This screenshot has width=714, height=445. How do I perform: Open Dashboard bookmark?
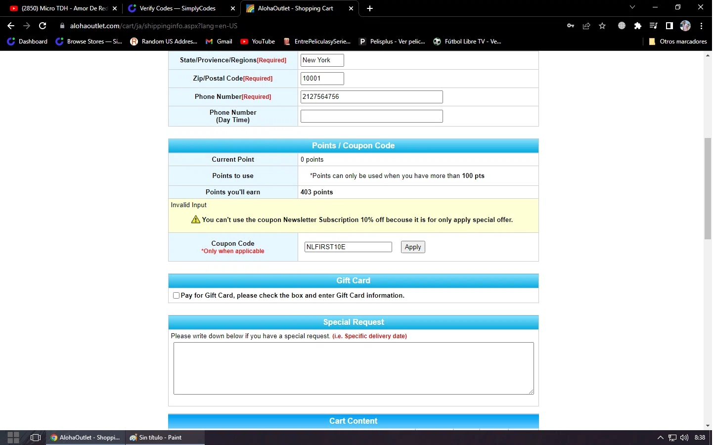[27, 42]
